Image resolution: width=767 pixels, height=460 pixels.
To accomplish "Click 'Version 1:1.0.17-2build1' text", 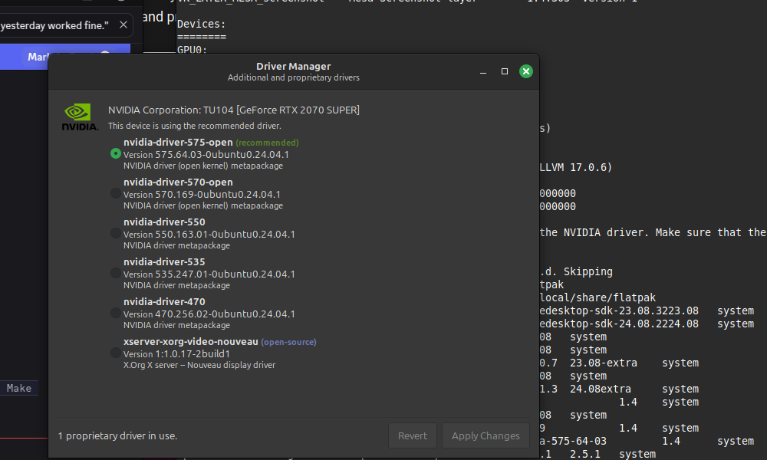I will 176,354.
